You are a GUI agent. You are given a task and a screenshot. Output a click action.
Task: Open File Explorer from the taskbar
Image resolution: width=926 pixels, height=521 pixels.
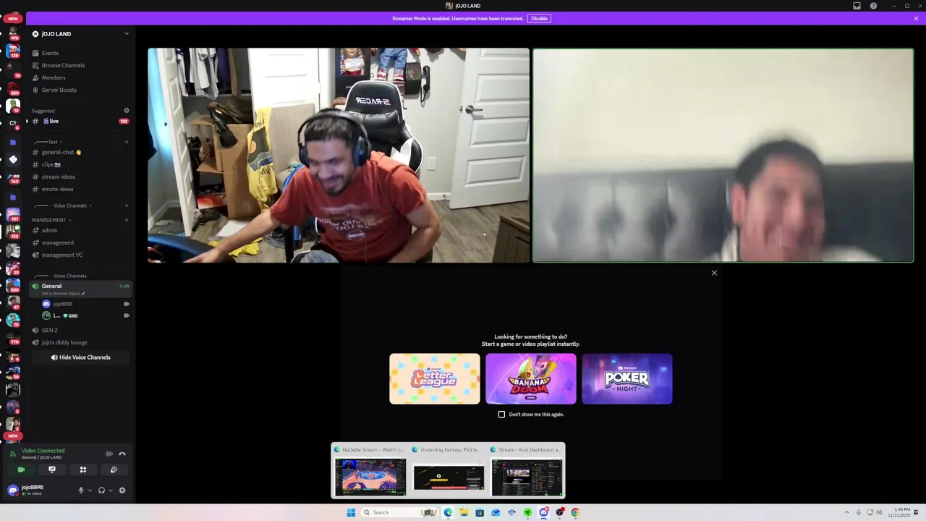(464, 512)
